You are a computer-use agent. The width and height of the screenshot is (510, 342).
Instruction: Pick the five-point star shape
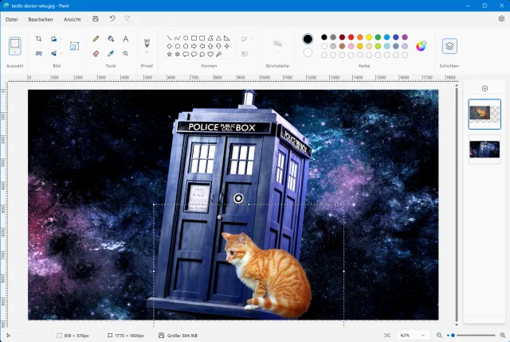point(169,54)
